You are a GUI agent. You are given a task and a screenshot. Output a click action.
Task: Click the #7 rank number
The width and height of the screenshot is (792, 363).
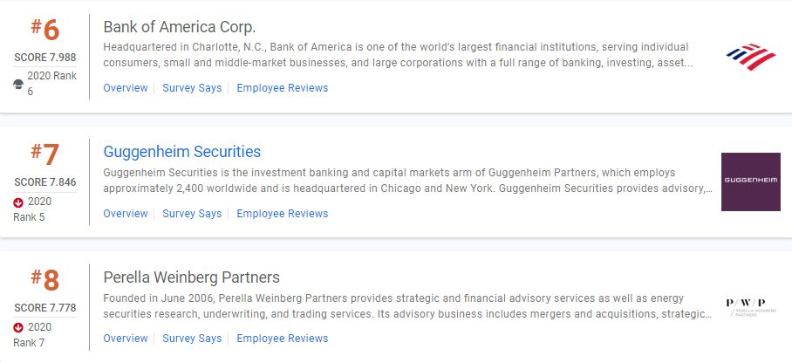[45, 154]
